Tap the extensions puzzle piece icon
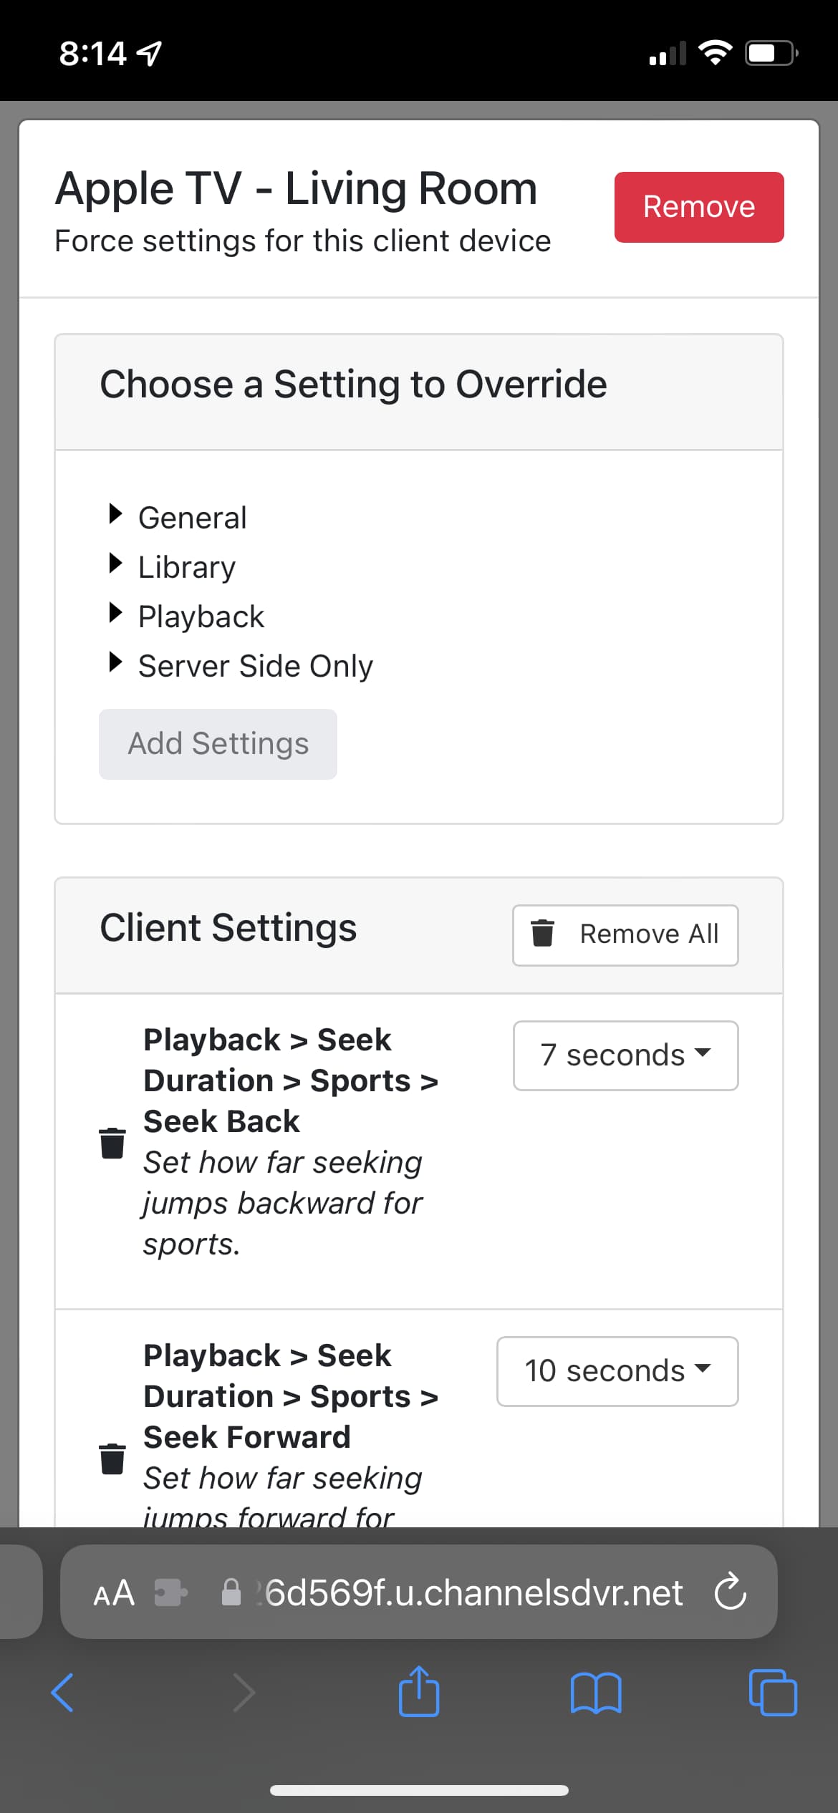 click(170, 1592)
